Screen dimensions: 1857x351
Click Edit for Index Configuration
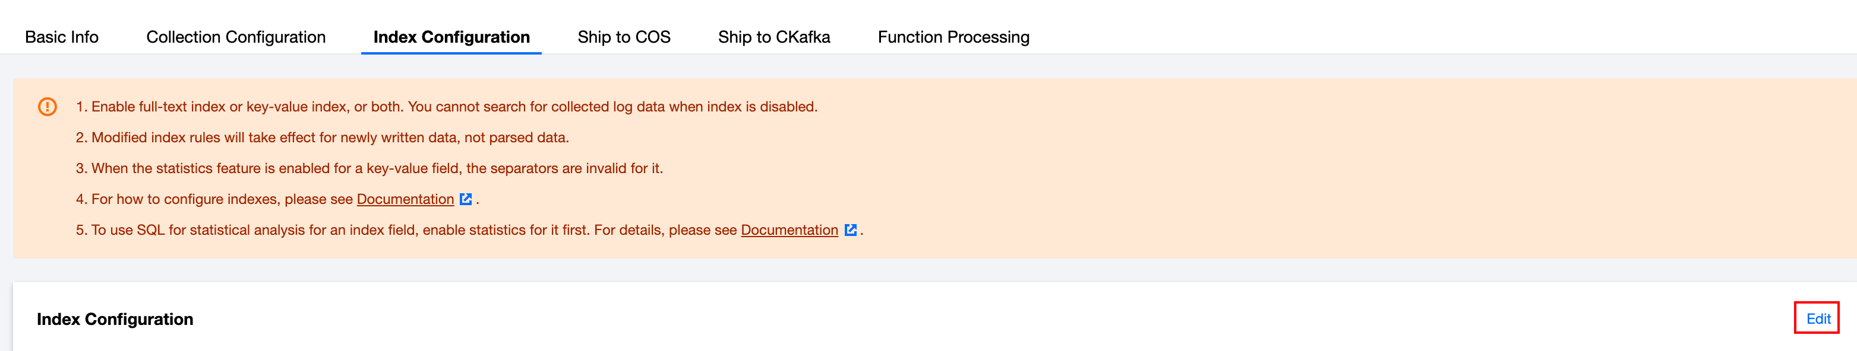[1817, 318]
